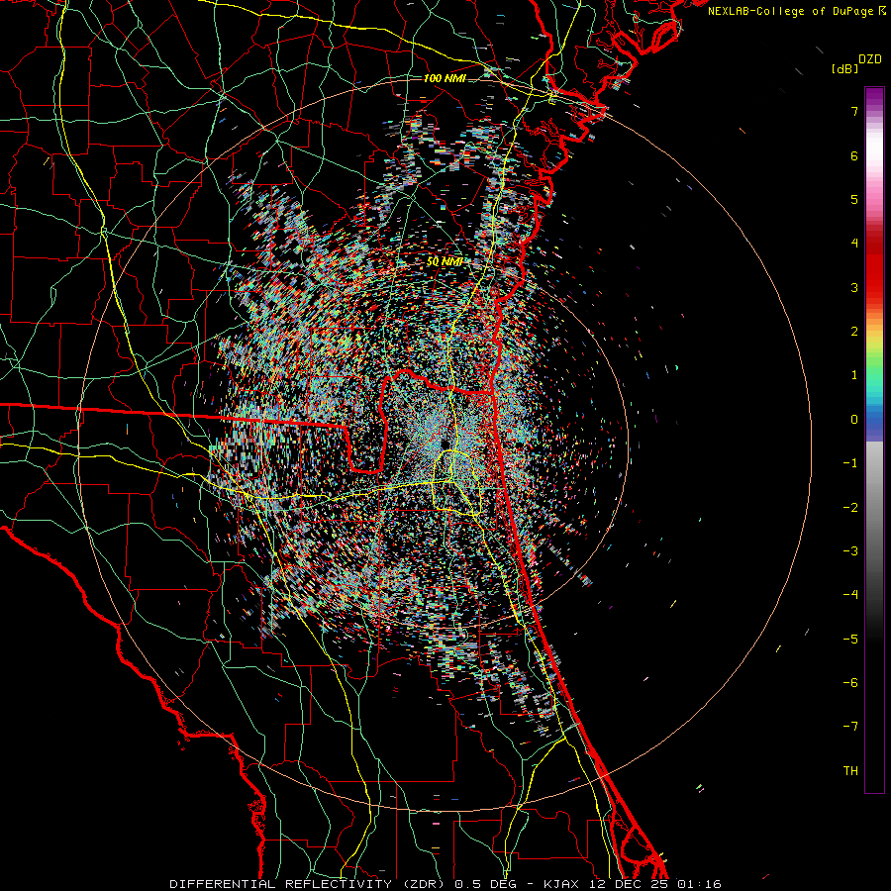Image resolution: width=891 pixels, height=891 pixels.
Task: Select the TH legend label
Action: tap(850, 771)
